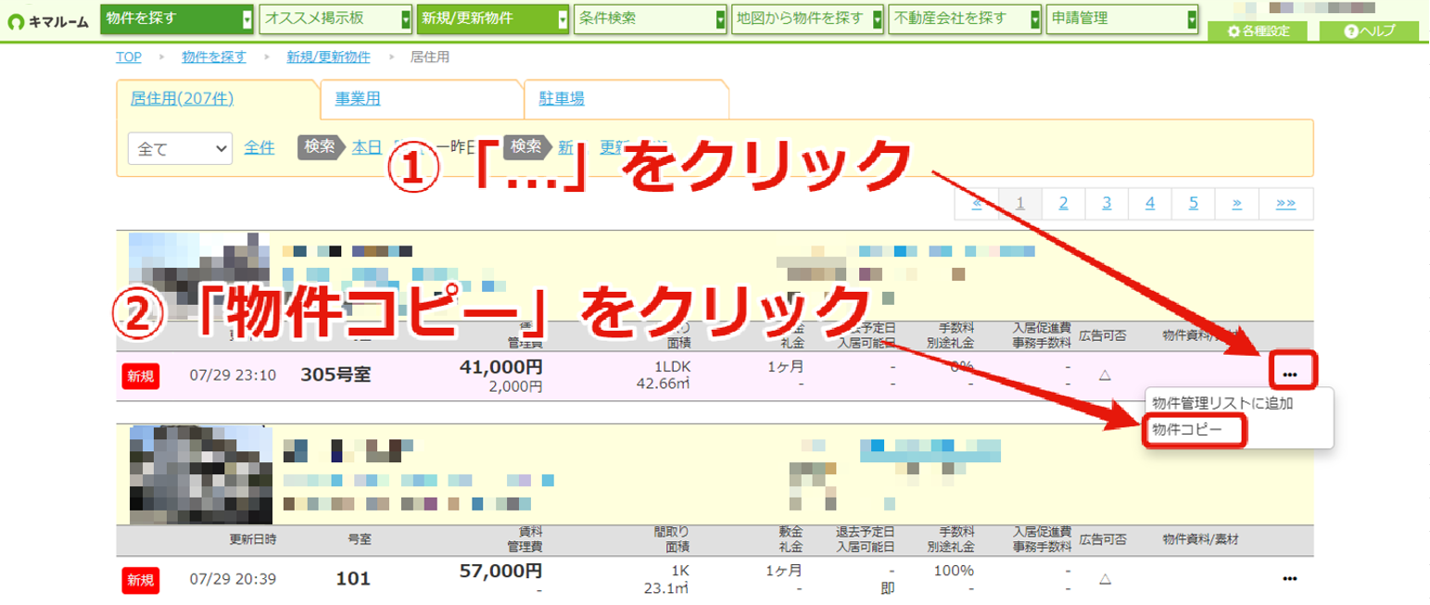Screen dimensions: 1430x605
Task: Jump to the last page with »»
Action: point(1285,204)
